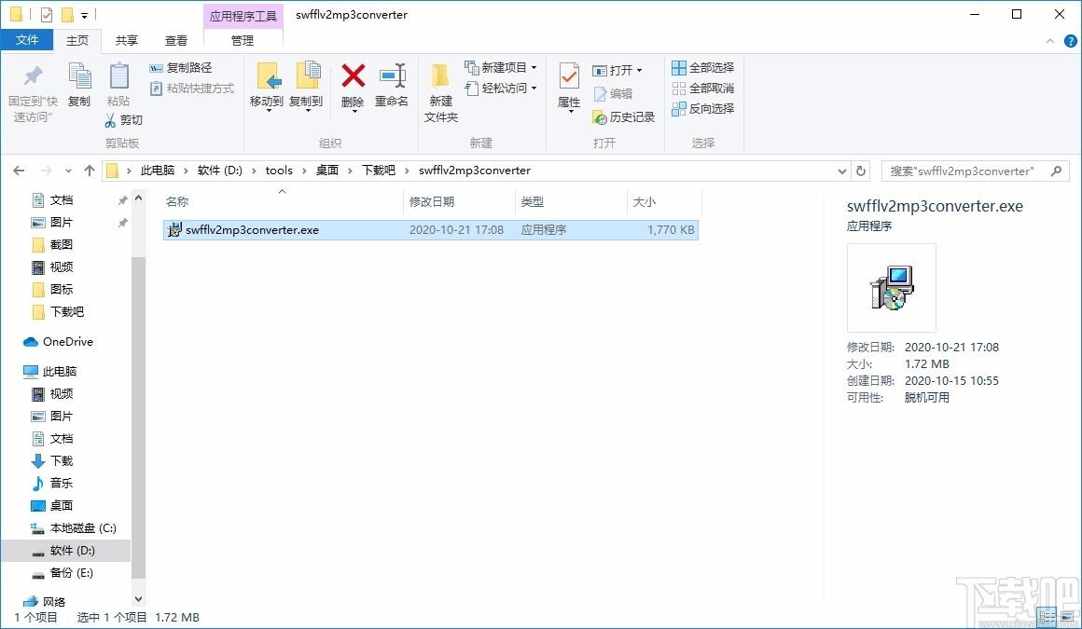Click Invert selection (反向选择)
The height and width of the screenshot is (629, 1082).
click(703, 108)
